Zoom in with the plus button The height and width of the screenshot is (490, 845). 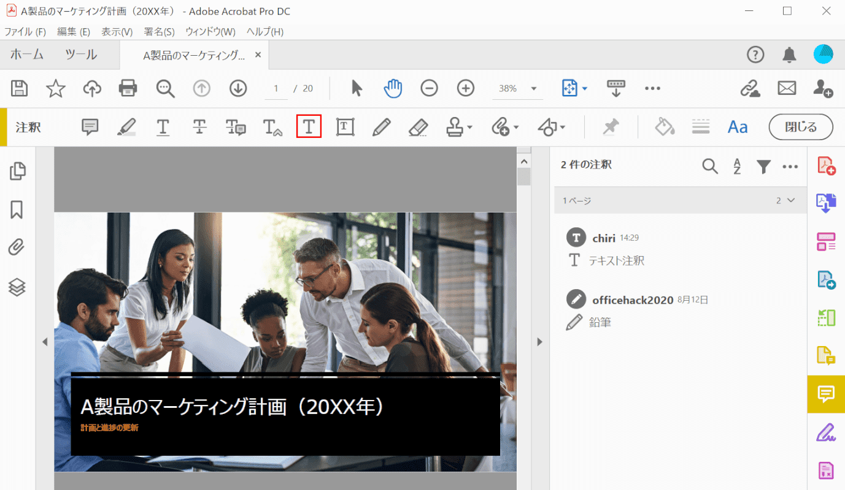tap(466, 88)
